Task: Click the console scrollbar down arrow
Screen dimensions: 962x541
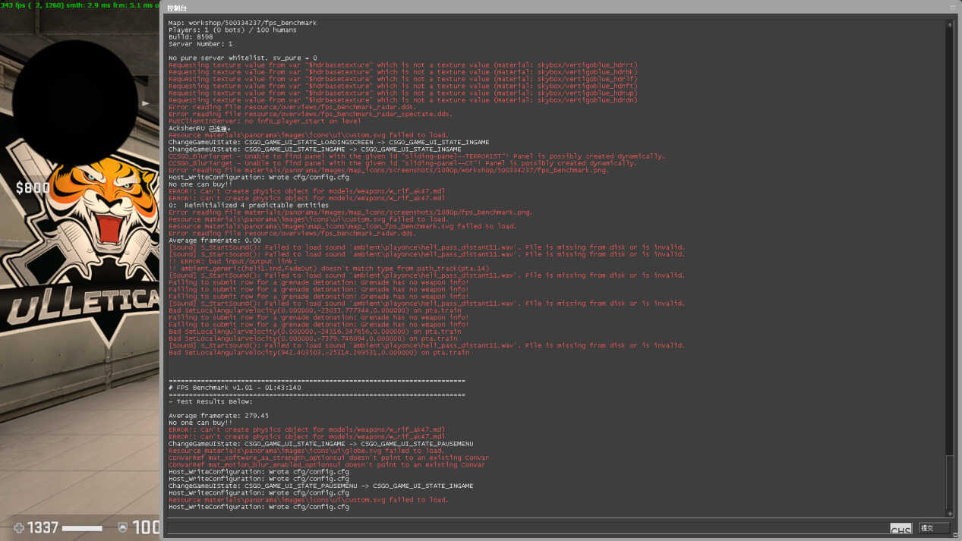Action: [x=949, y=513]
